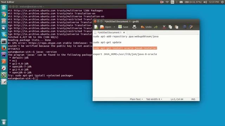Image resolution: width=225 pixels, height=126 pixels.
Task: Open Ubuntu Dash search from the launcher
Action: 4,8
